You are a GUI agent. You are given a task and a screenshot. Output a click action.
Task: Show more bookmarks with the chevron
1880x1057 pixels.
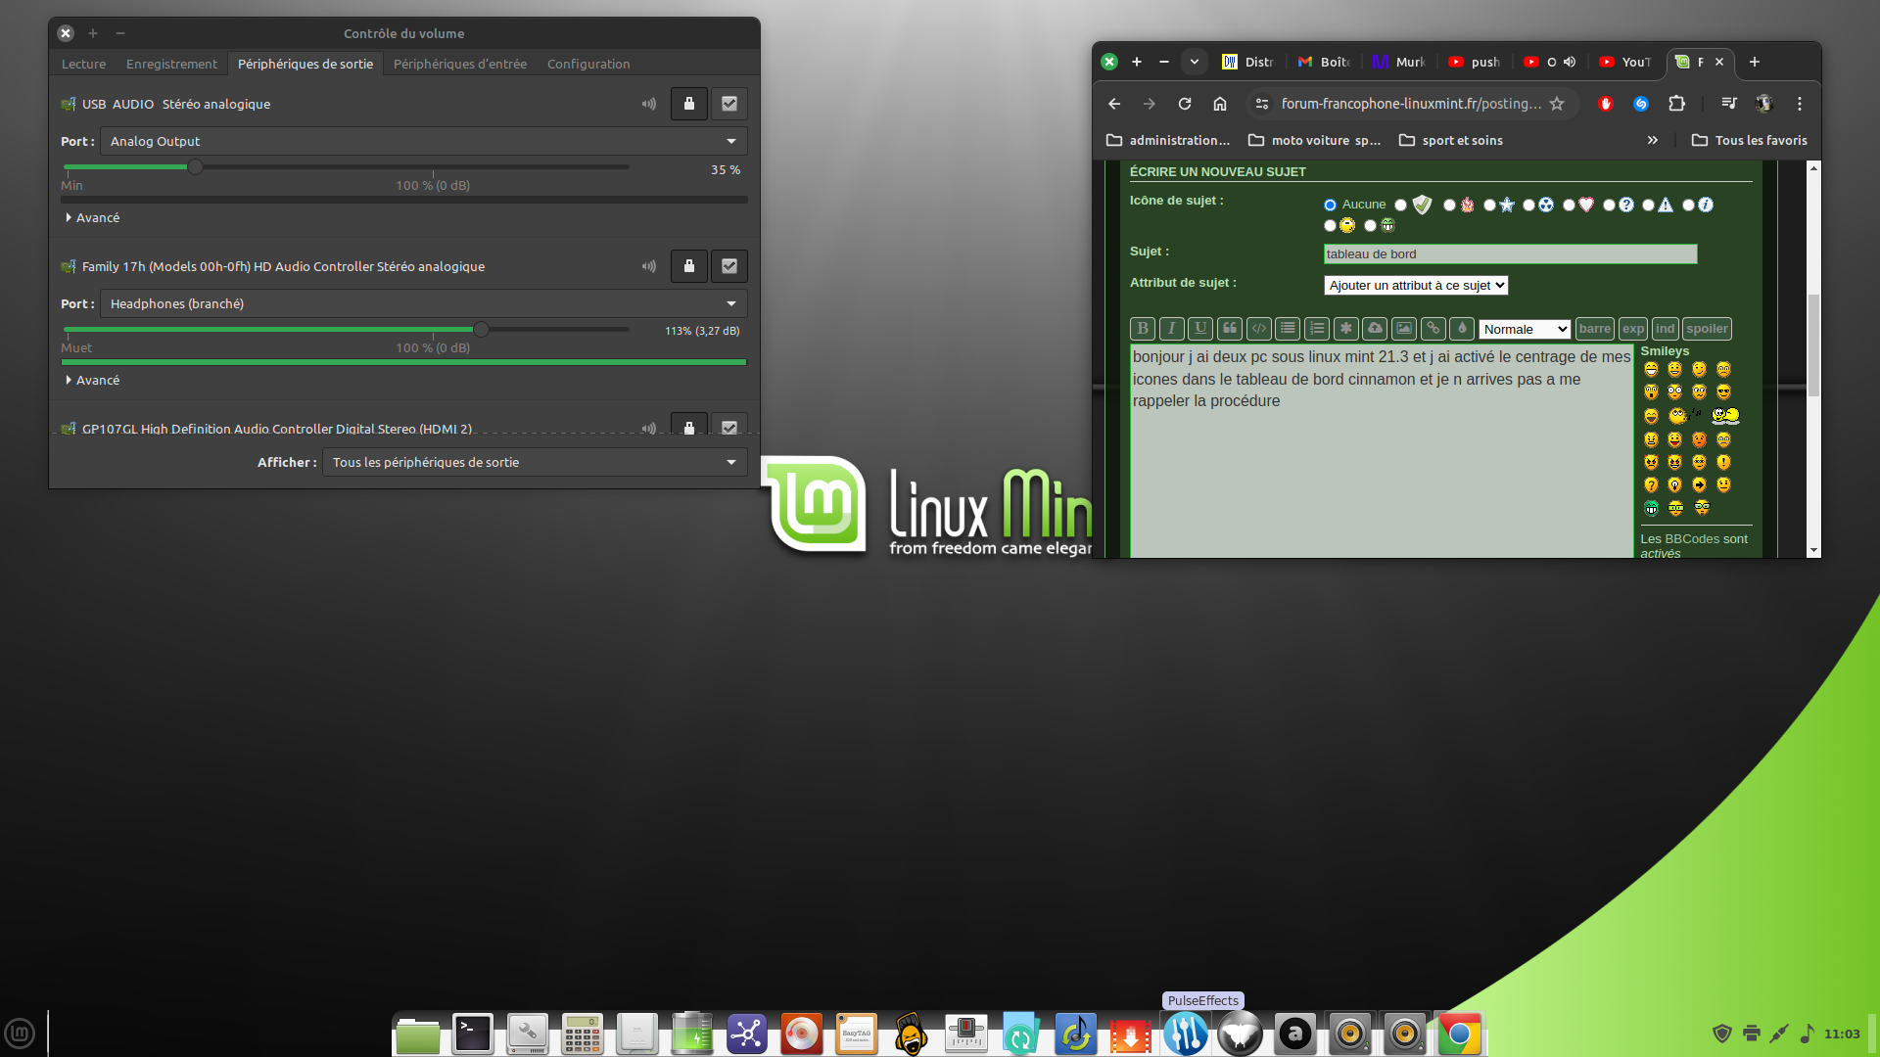point(1653,140)
